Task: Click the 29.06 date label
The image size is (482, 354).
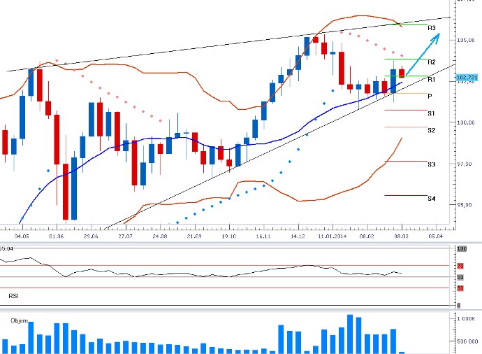Action: pos(91,236)
